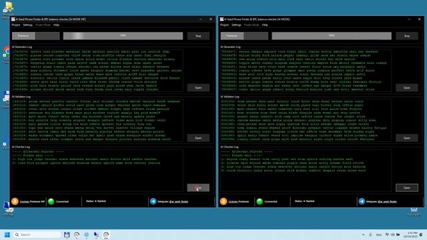Open notification icon beside the clock
This screenshot has height=240, width=427.
coord(421,235)
